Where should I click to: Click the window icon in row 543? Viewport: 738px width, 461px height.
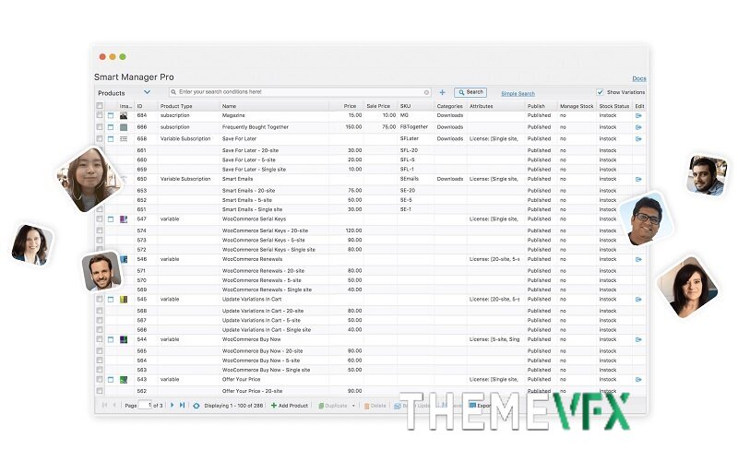111,379
